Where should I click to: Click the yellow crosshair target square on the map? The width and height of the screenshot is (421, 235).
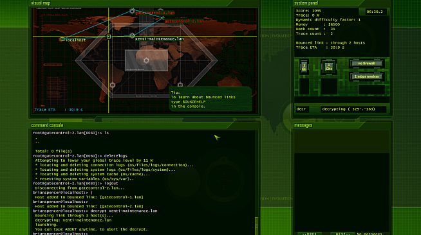tap(109, 37)
